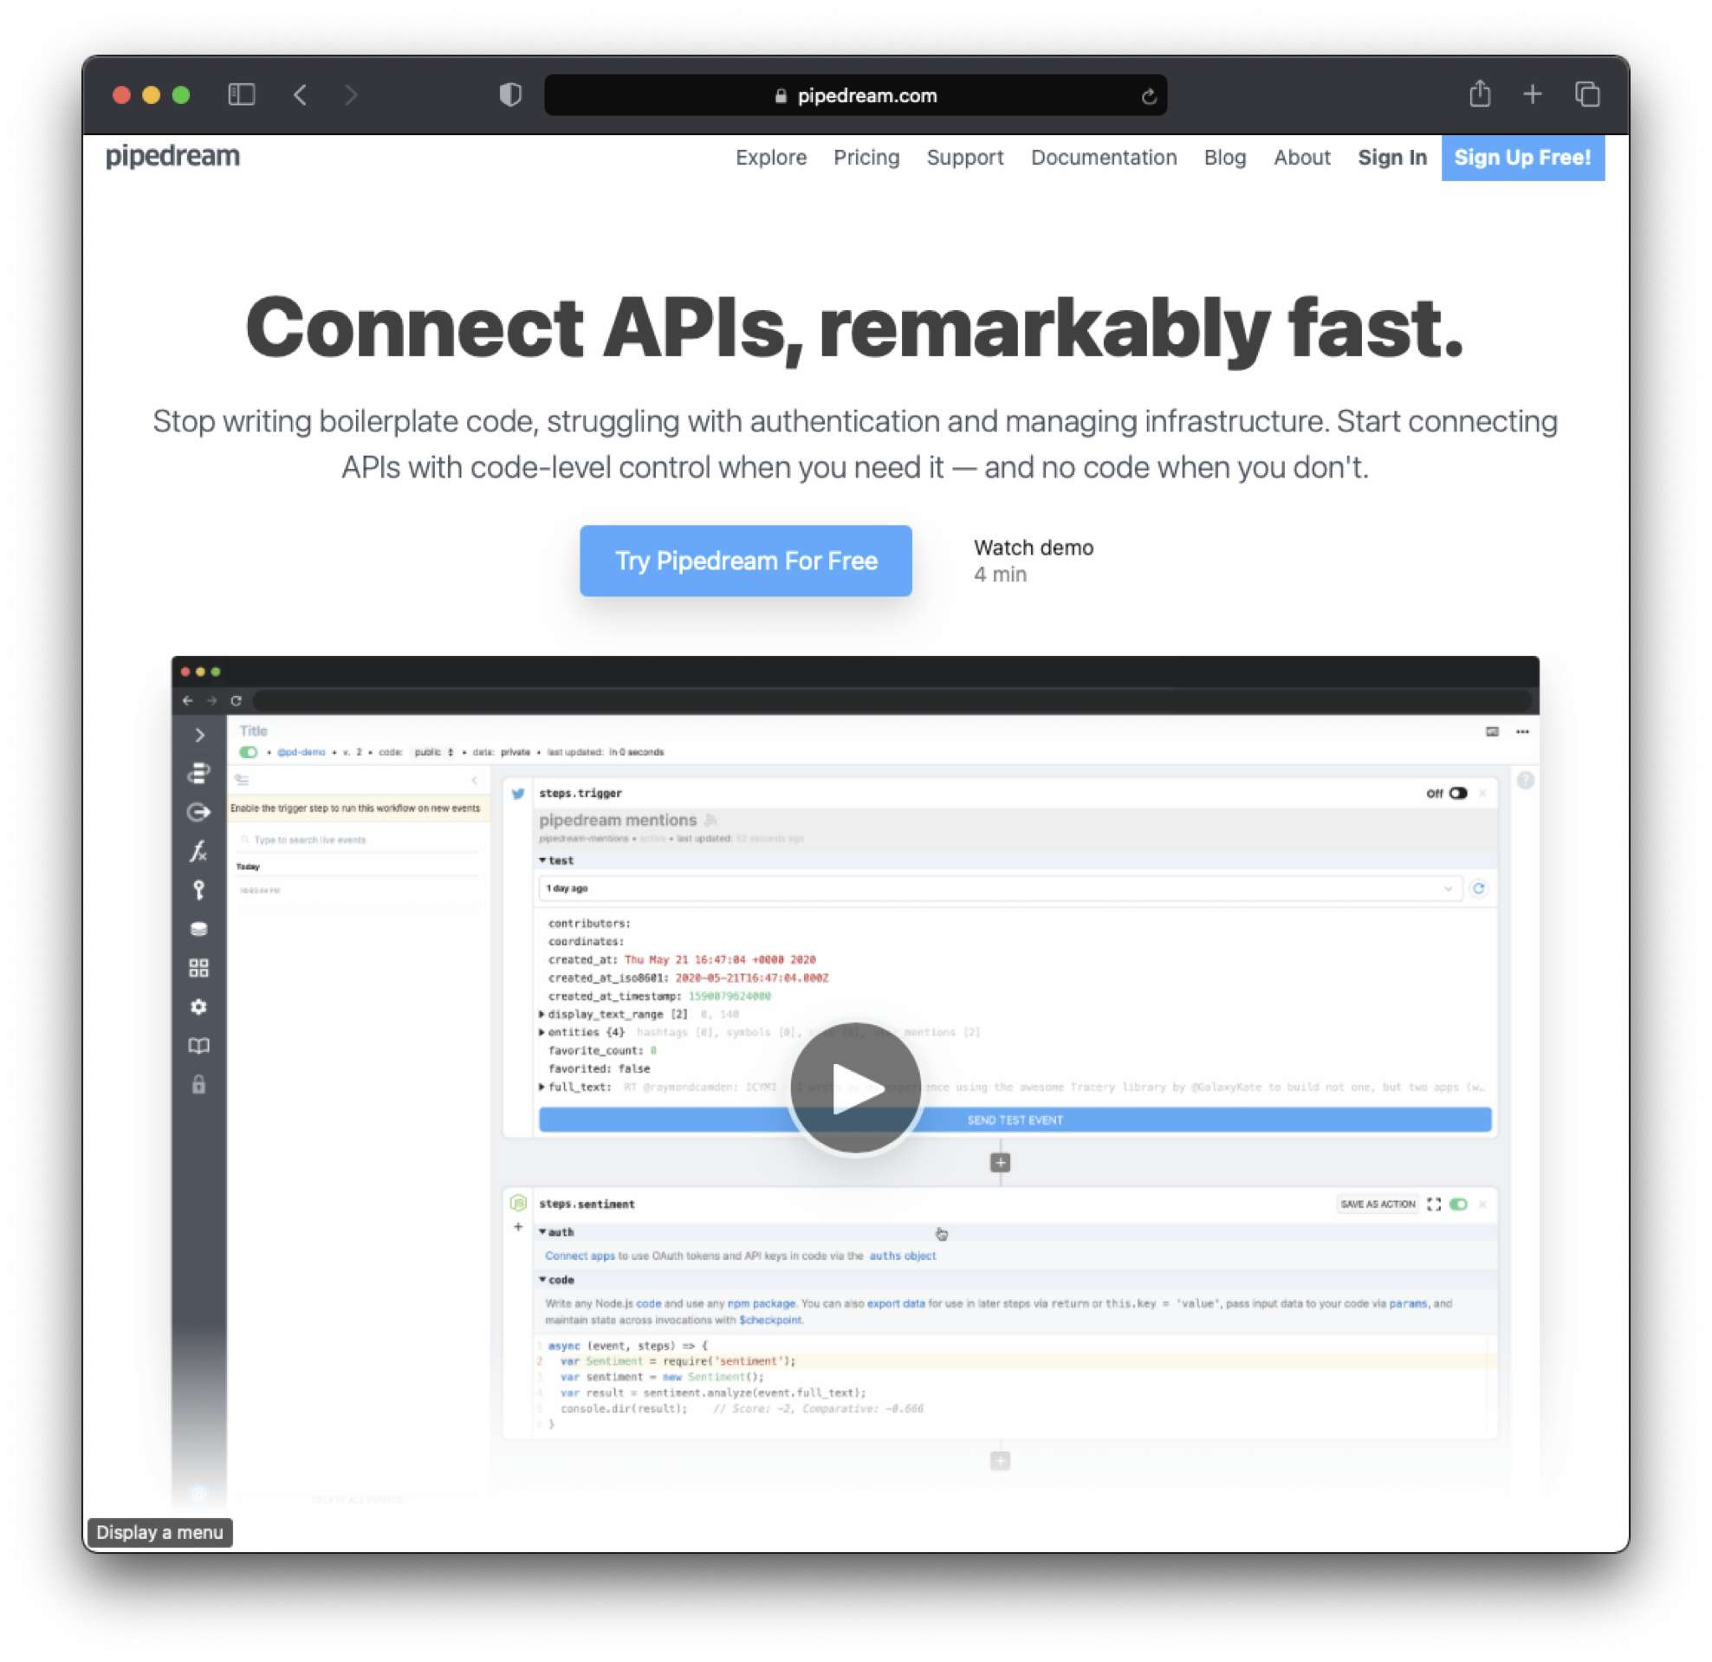Click the Safari sidebar toggle icon

click(241, 94)
